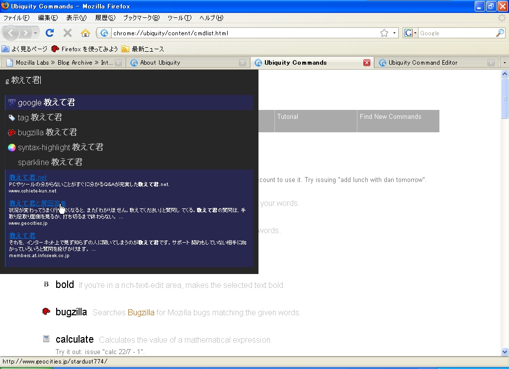This screenshot has width=509, height=369.
Task: Select the tag 教えて君 suggestion
Action: pyautogui.click(x=129, y=117)
